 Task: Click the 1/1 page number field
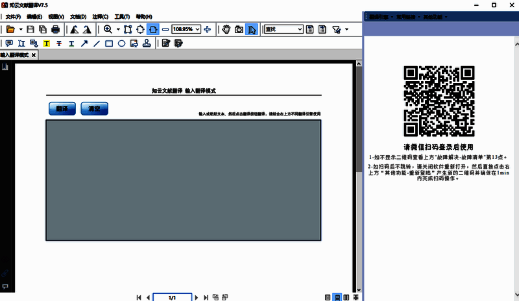coord(172,297)
